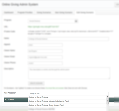The image size is (119, 111).
Task: Switch to the first Dashboard tab
Action: coord(9,12)
